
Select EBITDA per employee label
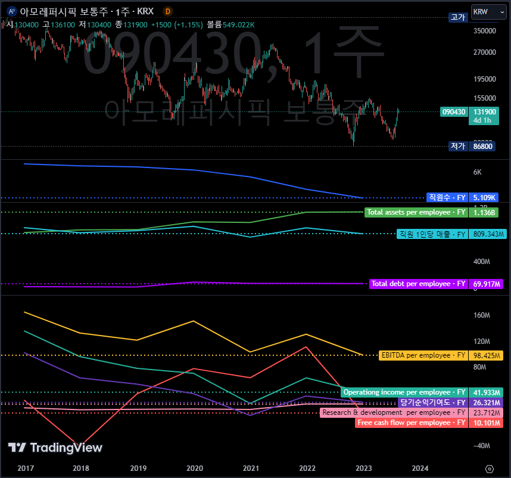(423, 355)
